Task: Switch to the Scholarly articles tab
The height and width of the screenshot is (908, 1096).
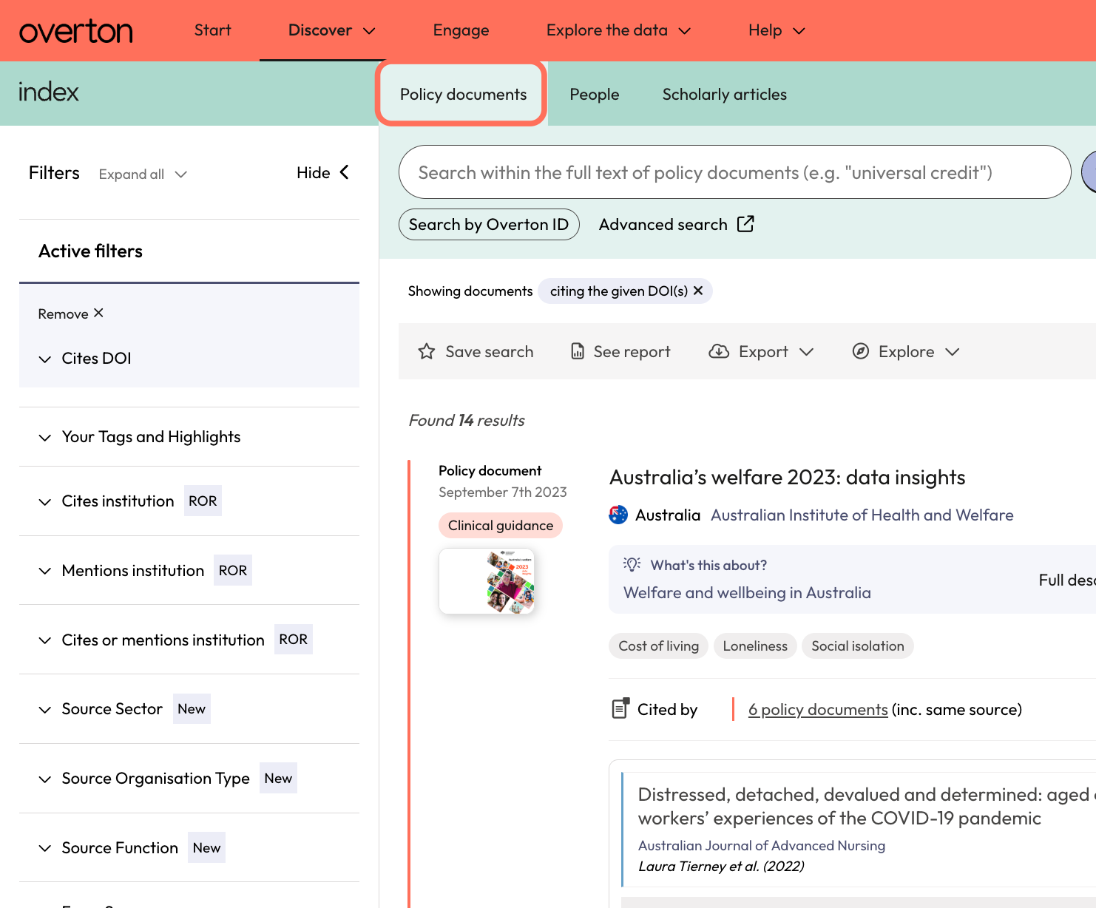Action: (725, 95)
